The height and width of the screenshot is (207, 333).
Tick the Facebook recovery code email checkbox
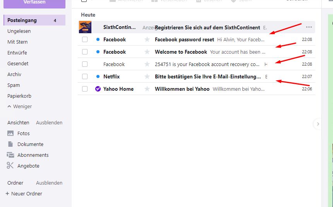point(85,64)
